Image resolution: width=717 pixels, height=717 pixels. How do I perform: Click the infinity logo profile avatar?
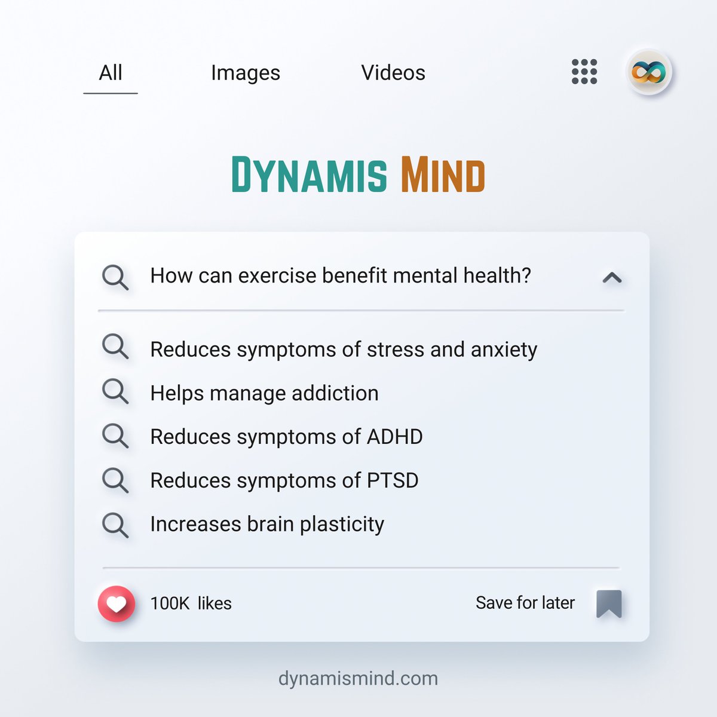click(x=649, y=72)
